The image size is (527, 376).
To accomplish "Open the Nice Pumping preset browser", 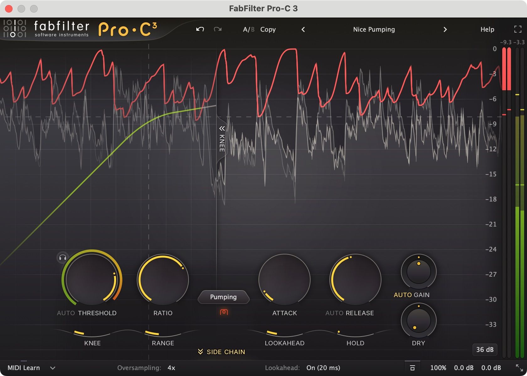I will coord(374,29).
